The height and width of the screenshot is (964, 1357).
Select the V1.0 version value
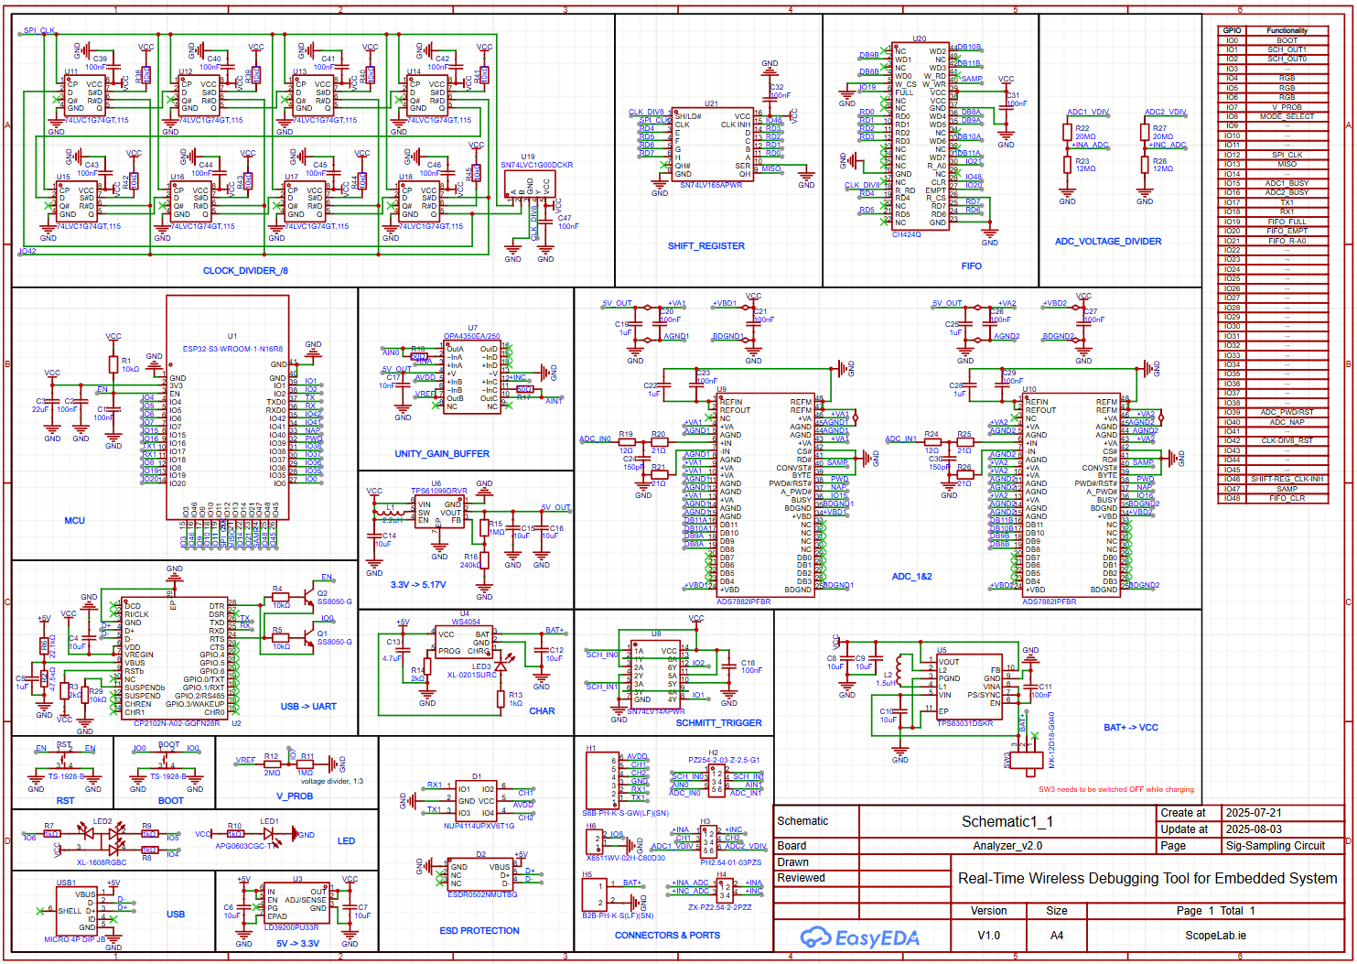pyautogui.click(x=989, y=937)
